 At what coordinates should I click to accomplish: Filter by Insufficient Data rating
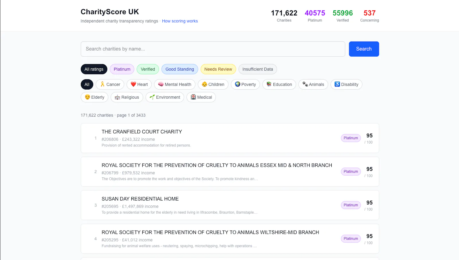[x=258, y=69]
